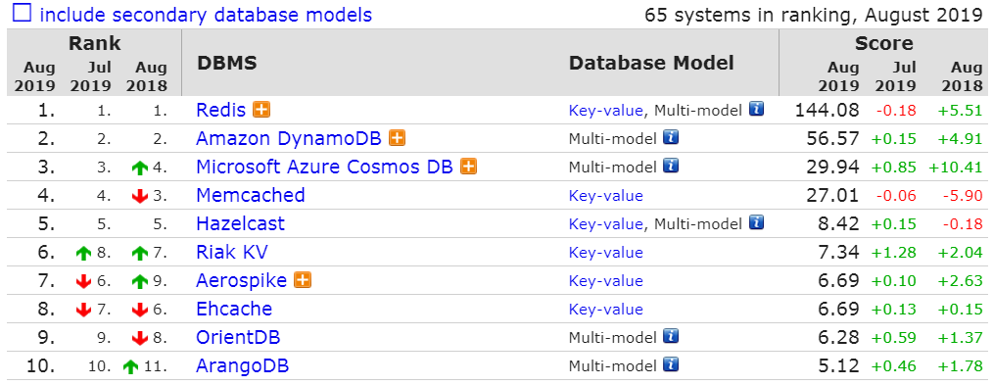This screenshot has width=993, height=385.
Task: Click the orange plus beside Amazon DynamoDB
Action: (397, 138)
